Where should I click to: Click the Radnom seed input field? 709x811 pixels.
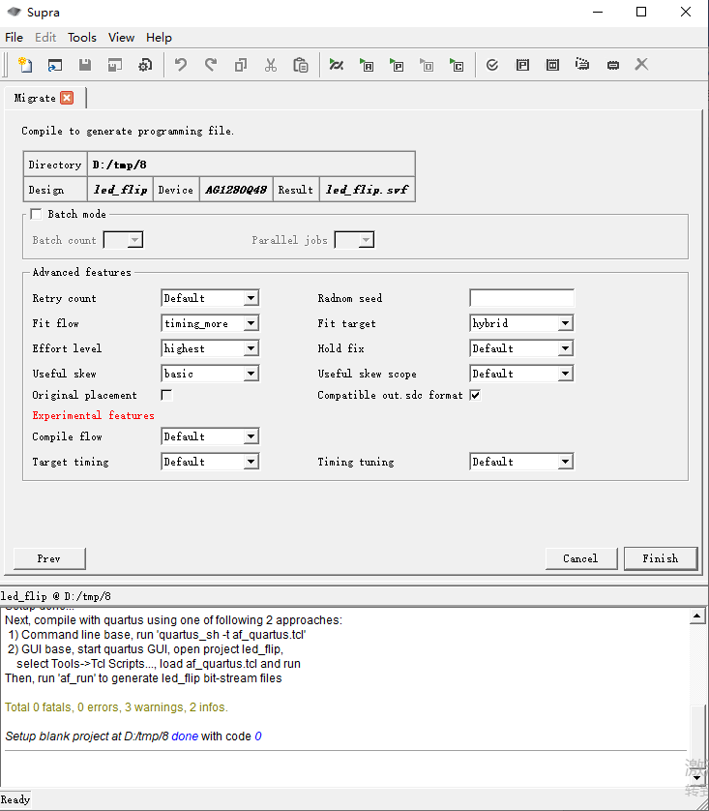pos(522,298)
